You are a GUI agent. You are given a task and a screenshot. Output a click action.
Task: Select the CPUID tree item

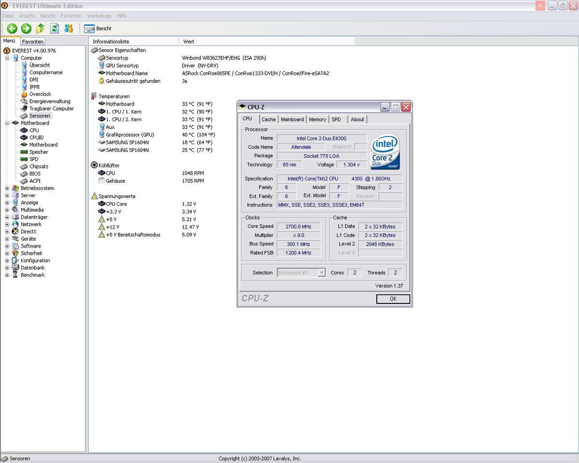point(36,137)
